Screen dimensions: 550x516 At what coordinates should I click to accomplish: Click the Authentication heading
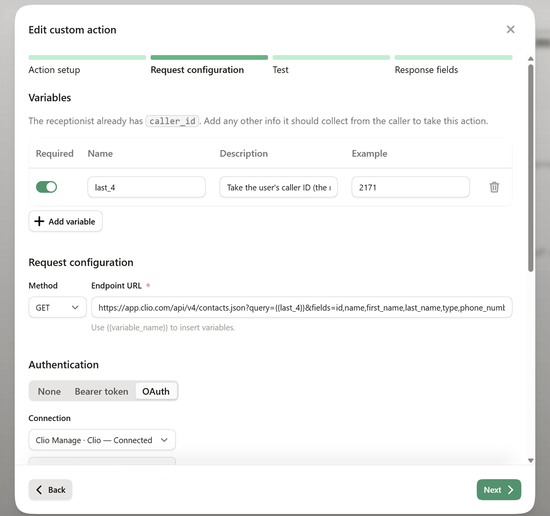pyautogui.click(x=64, y=365)
